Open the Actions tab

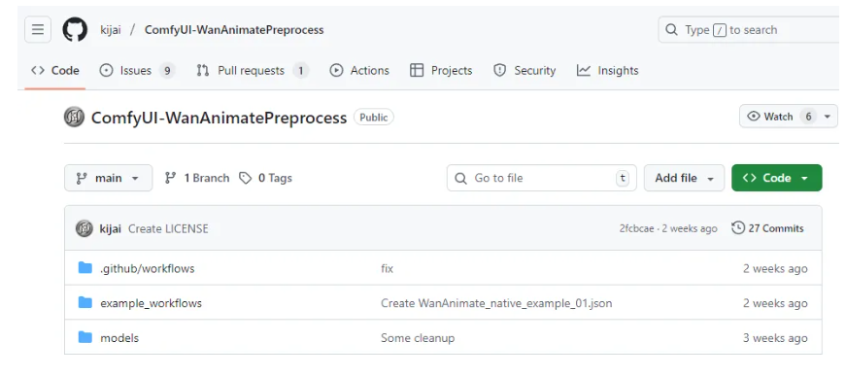click(359, 71)
